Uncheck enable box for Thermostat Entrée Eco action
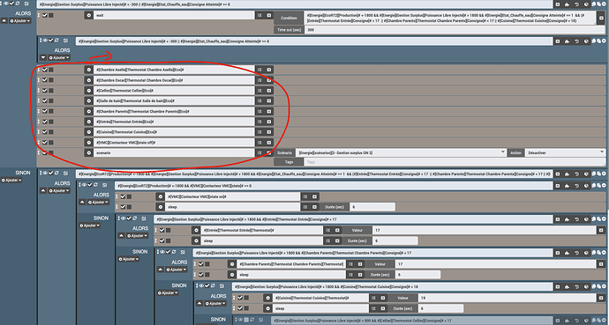This screenshot has height=325, width=609. pyautogui.click(x=45, y=122)
